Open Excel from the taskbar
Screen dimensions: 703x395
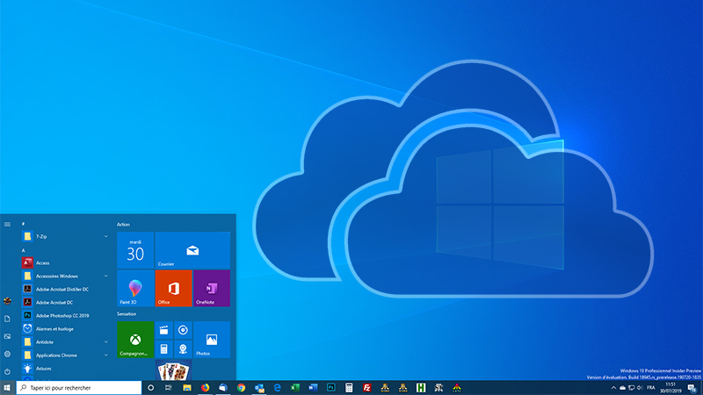point(295,388)
